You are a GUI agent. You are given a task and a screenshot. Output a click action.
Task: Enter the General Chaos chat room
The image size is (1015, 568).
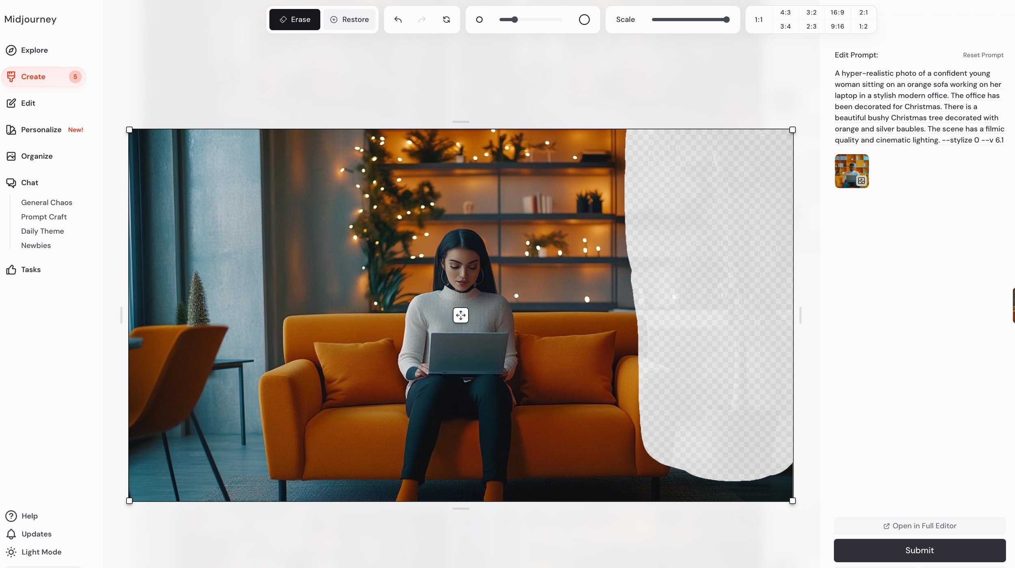(47, 202)
